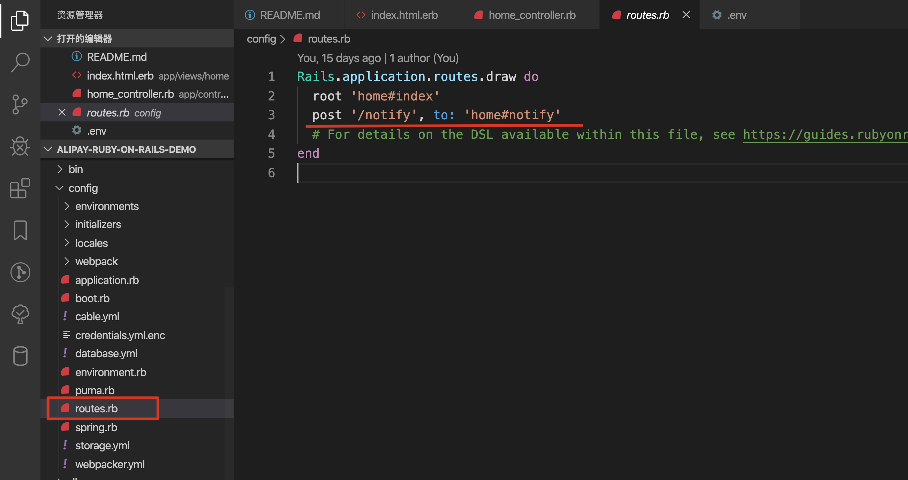Close the routes.rb editor tab
The height and width of the screenshot is (480, 908).
coord(686,15)
